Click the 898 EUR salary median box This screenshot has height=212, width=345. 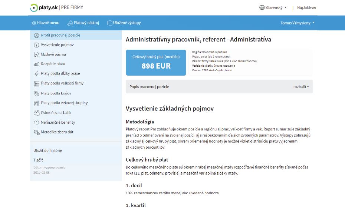[156, 62]
